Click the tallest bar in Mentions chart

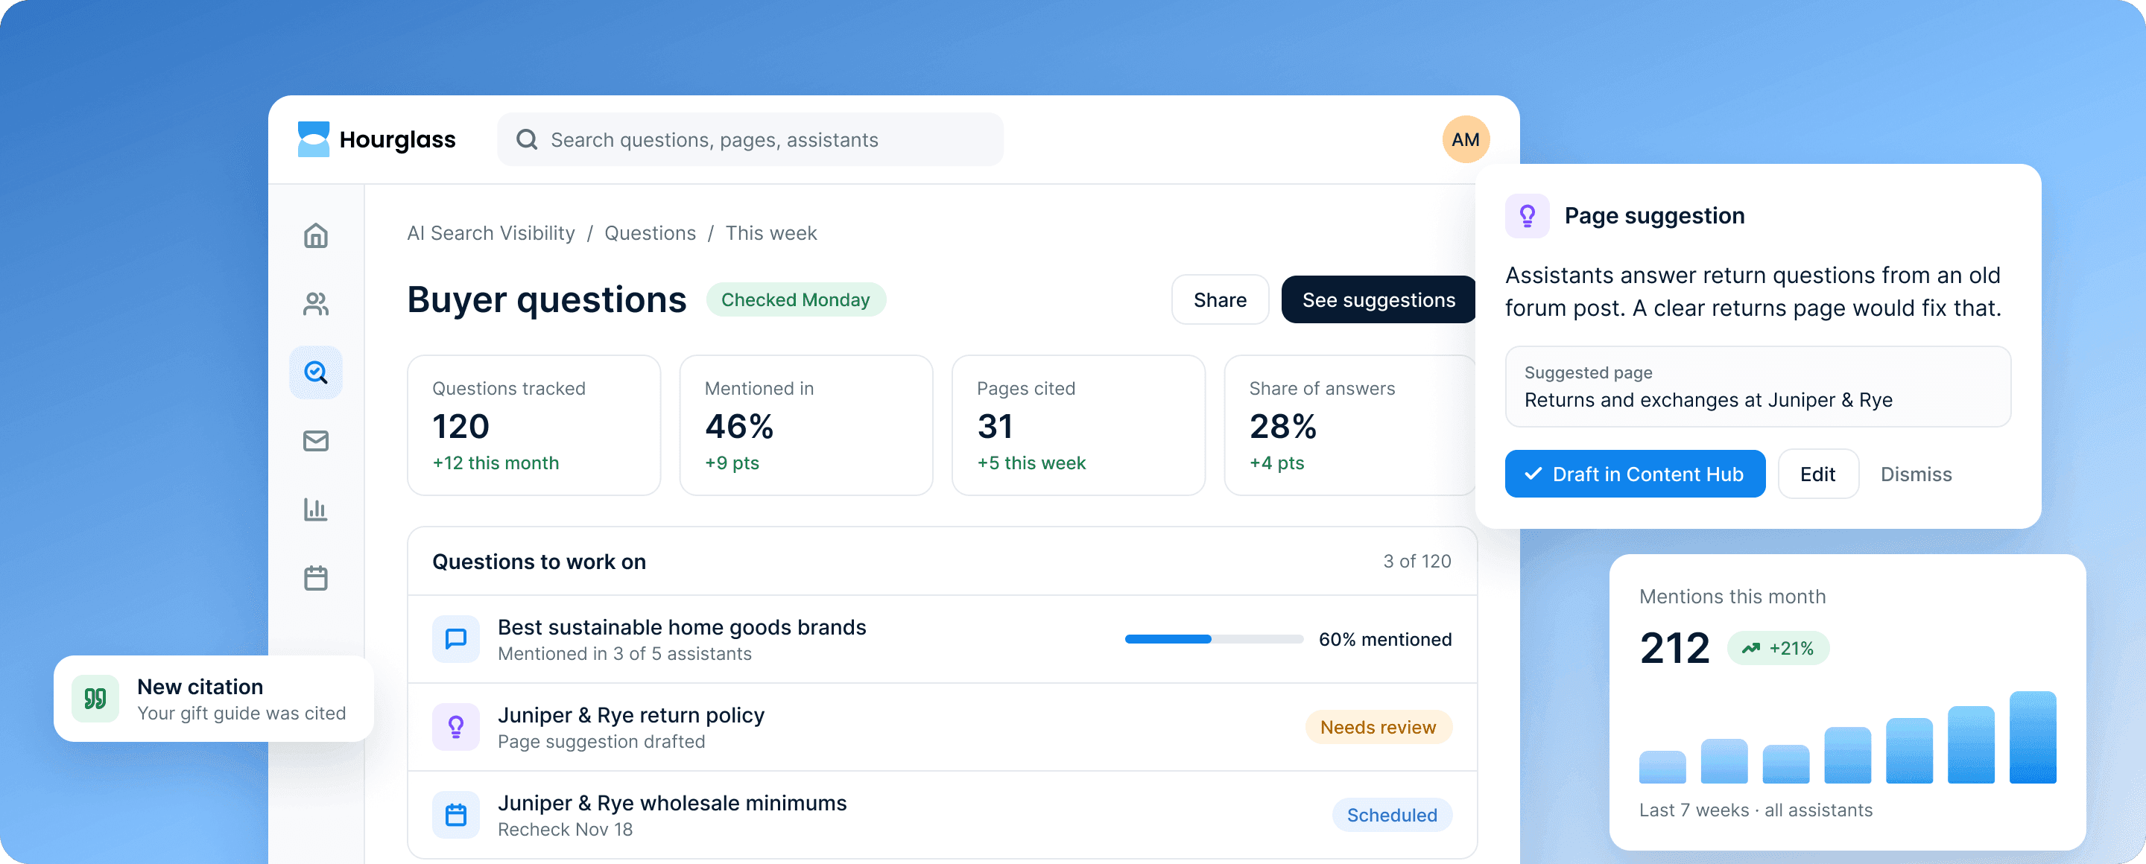point(2033,737)
